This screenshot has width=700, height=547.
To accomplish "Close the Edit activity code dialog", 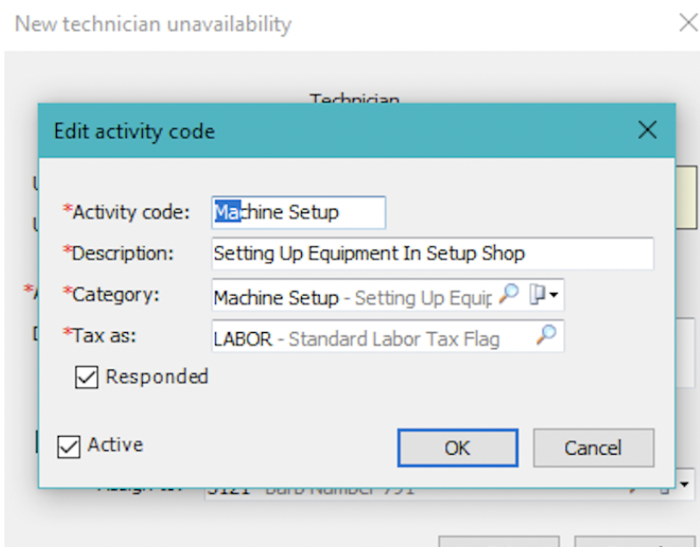I will [x=648, y=131].
